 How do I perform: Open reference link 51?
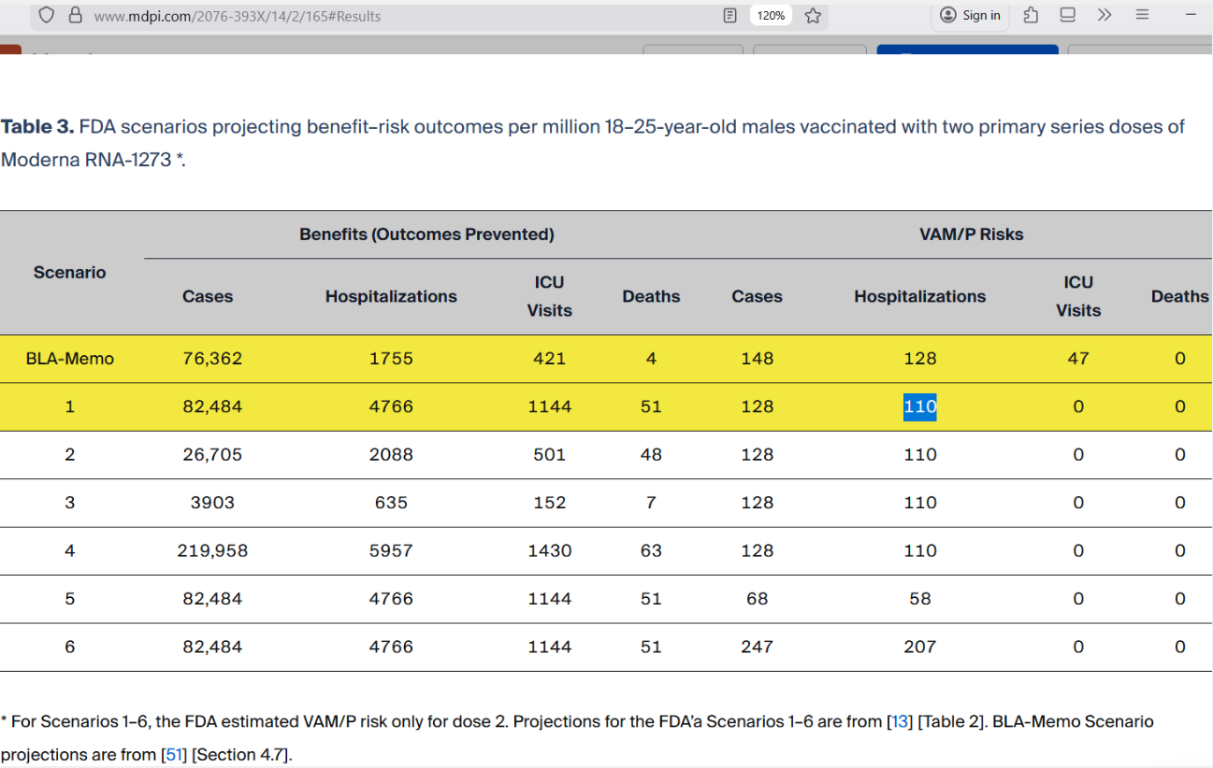click(175, 754)
